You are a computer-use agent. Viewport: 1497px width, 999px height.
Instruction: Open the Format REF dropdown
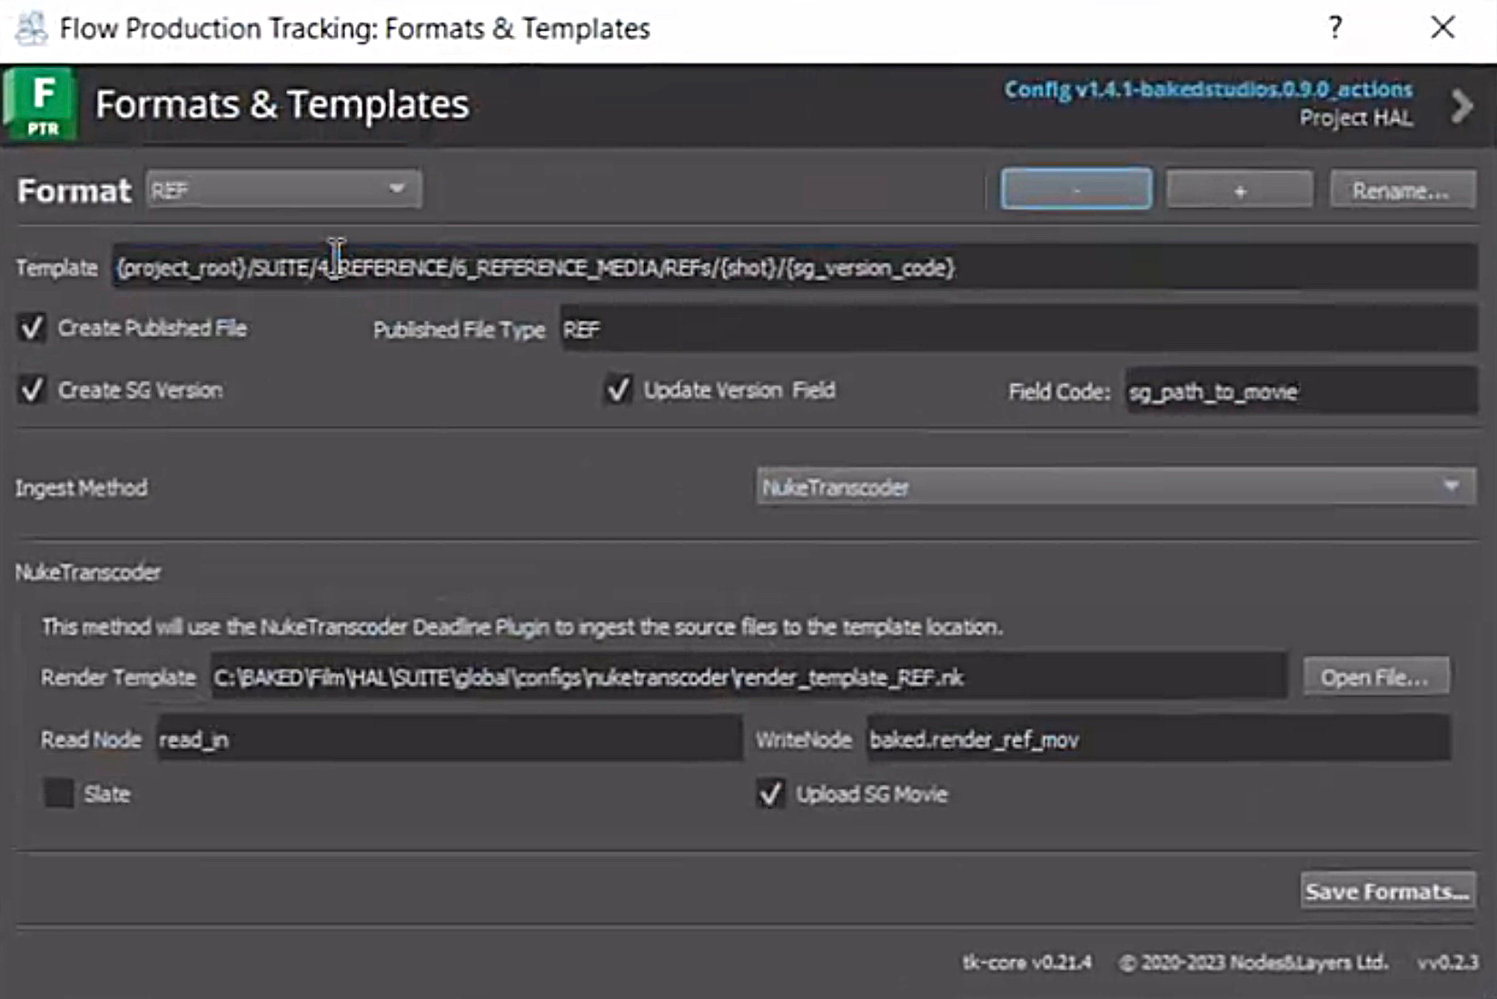coord(283,190)
